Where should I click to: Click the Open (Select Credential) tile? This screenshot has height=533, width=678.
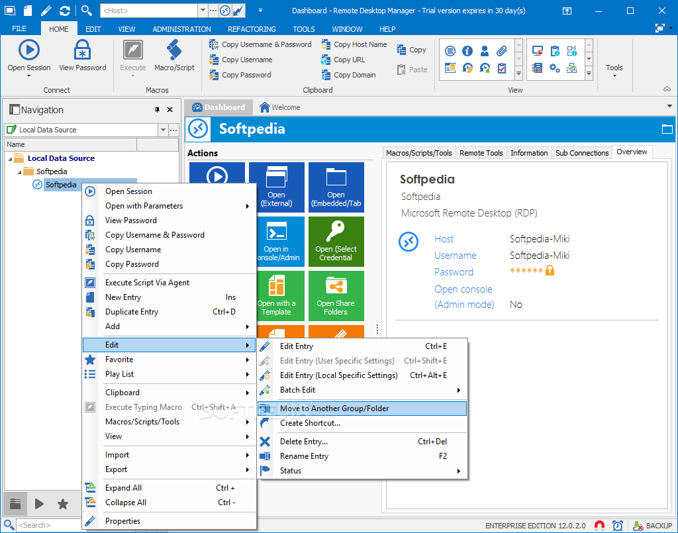point(336,241)
